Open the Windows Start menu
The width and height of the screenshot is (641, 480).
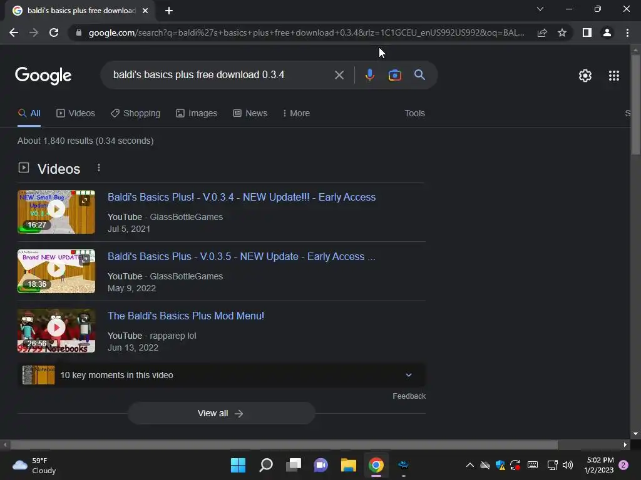pyautogui.click(x=238, y=465)
